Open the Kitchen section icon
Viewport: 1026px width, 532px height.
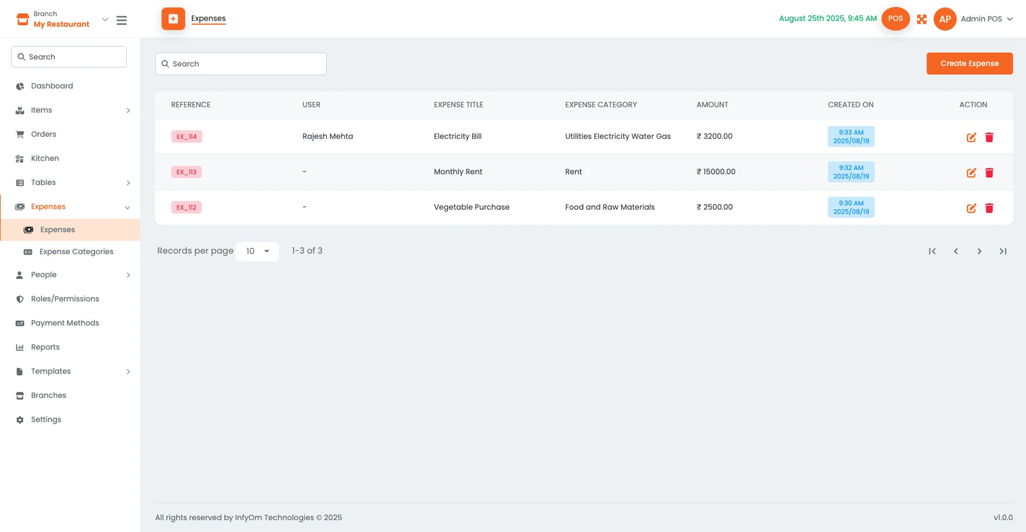click(x=20, y=158)
